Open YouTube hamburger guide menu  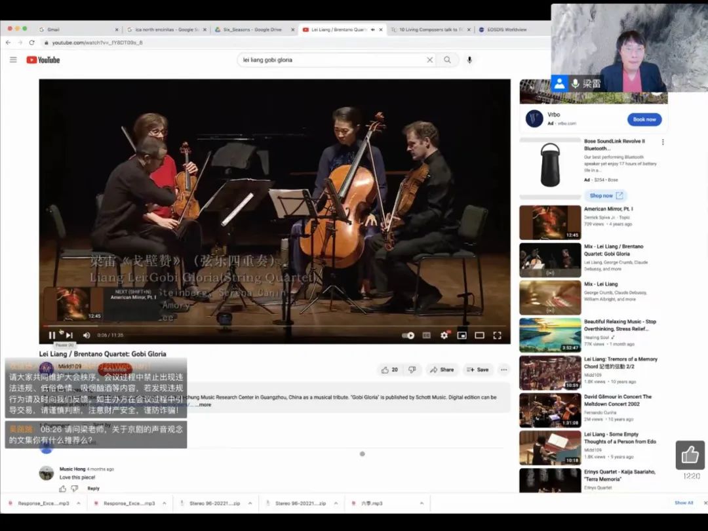(13, 60)
